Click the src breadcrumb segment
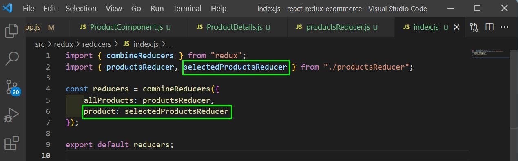This screenshot has width=518, height=161. pyautogui.click(x=40, y=44)
